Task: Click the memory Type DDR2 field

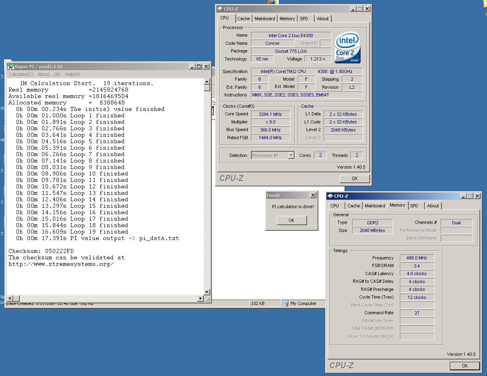Action: (372, 223)
